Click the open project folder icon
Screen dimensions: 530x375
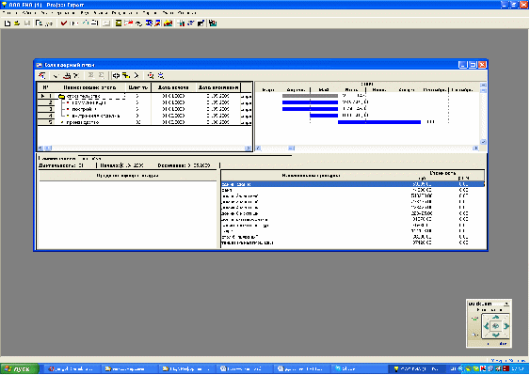[17, 23]
